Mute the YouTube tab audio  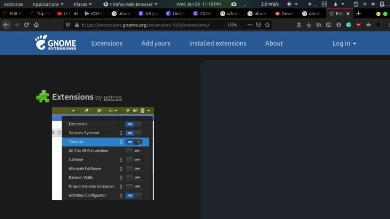[76, 14]
